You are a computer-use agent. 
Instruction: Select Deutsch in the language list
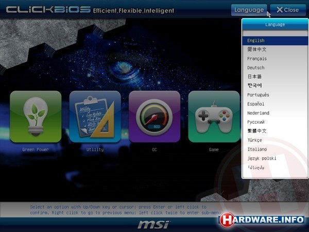click(x=275, y=68)
